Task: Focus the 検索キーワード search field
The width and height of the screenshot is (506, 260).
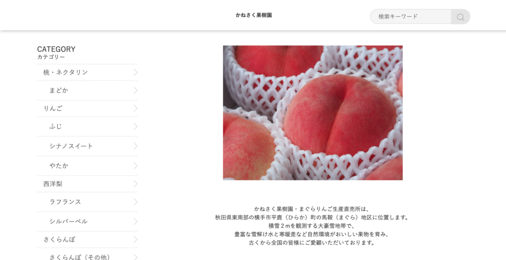Action: coord(411,16)
